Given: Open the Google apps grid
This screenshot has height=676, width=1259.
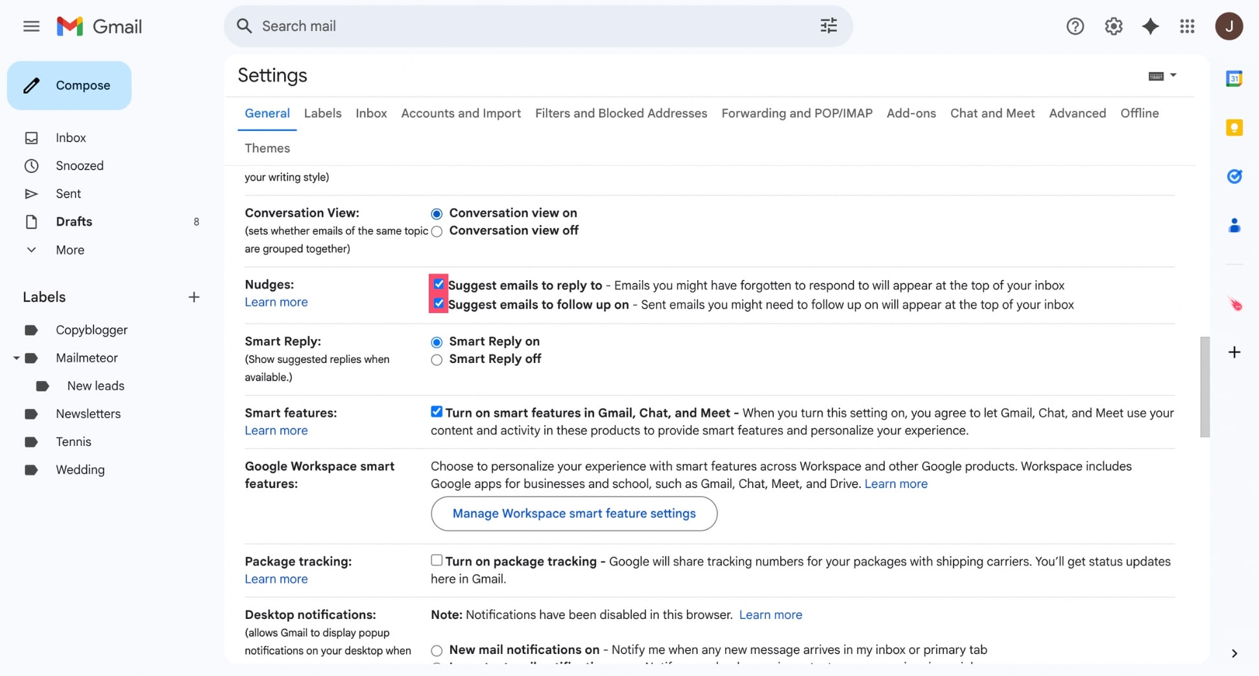Looking at the screenshot, I should tap(1187, 26).
